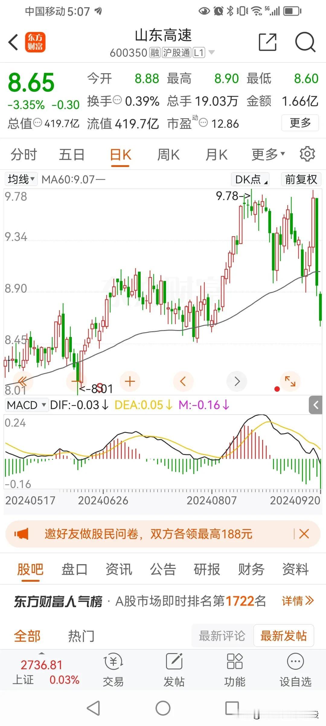Open 详情 ranking details link
326x726 pixels.
(298, 601)
